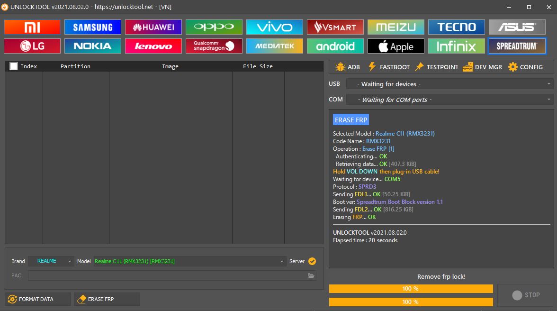Click the Protocol SPRD3 log line
Screen dimensions: 557x311
pos(354,187)
